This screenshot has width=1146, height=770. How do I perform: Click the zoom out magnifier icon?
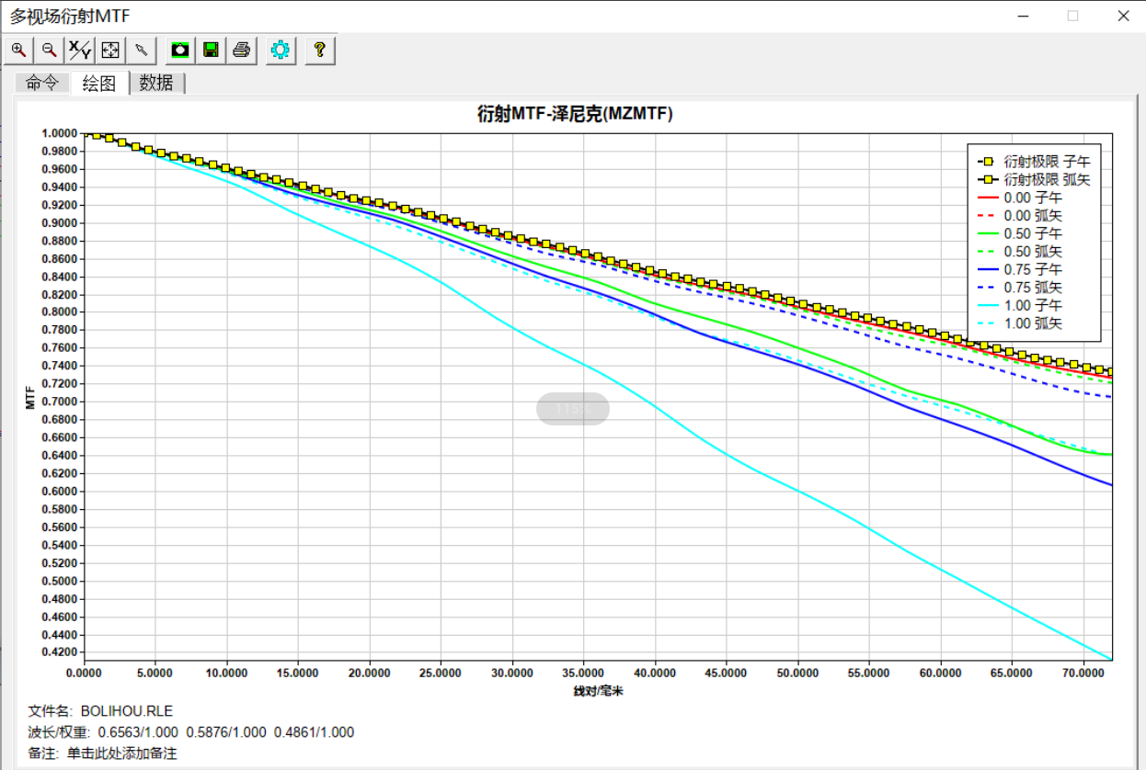pyautogui.click(x=50, y=50)
